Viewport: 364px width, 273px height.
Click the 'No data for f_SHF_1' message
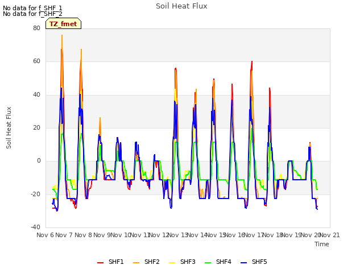[x=32, y=8]
